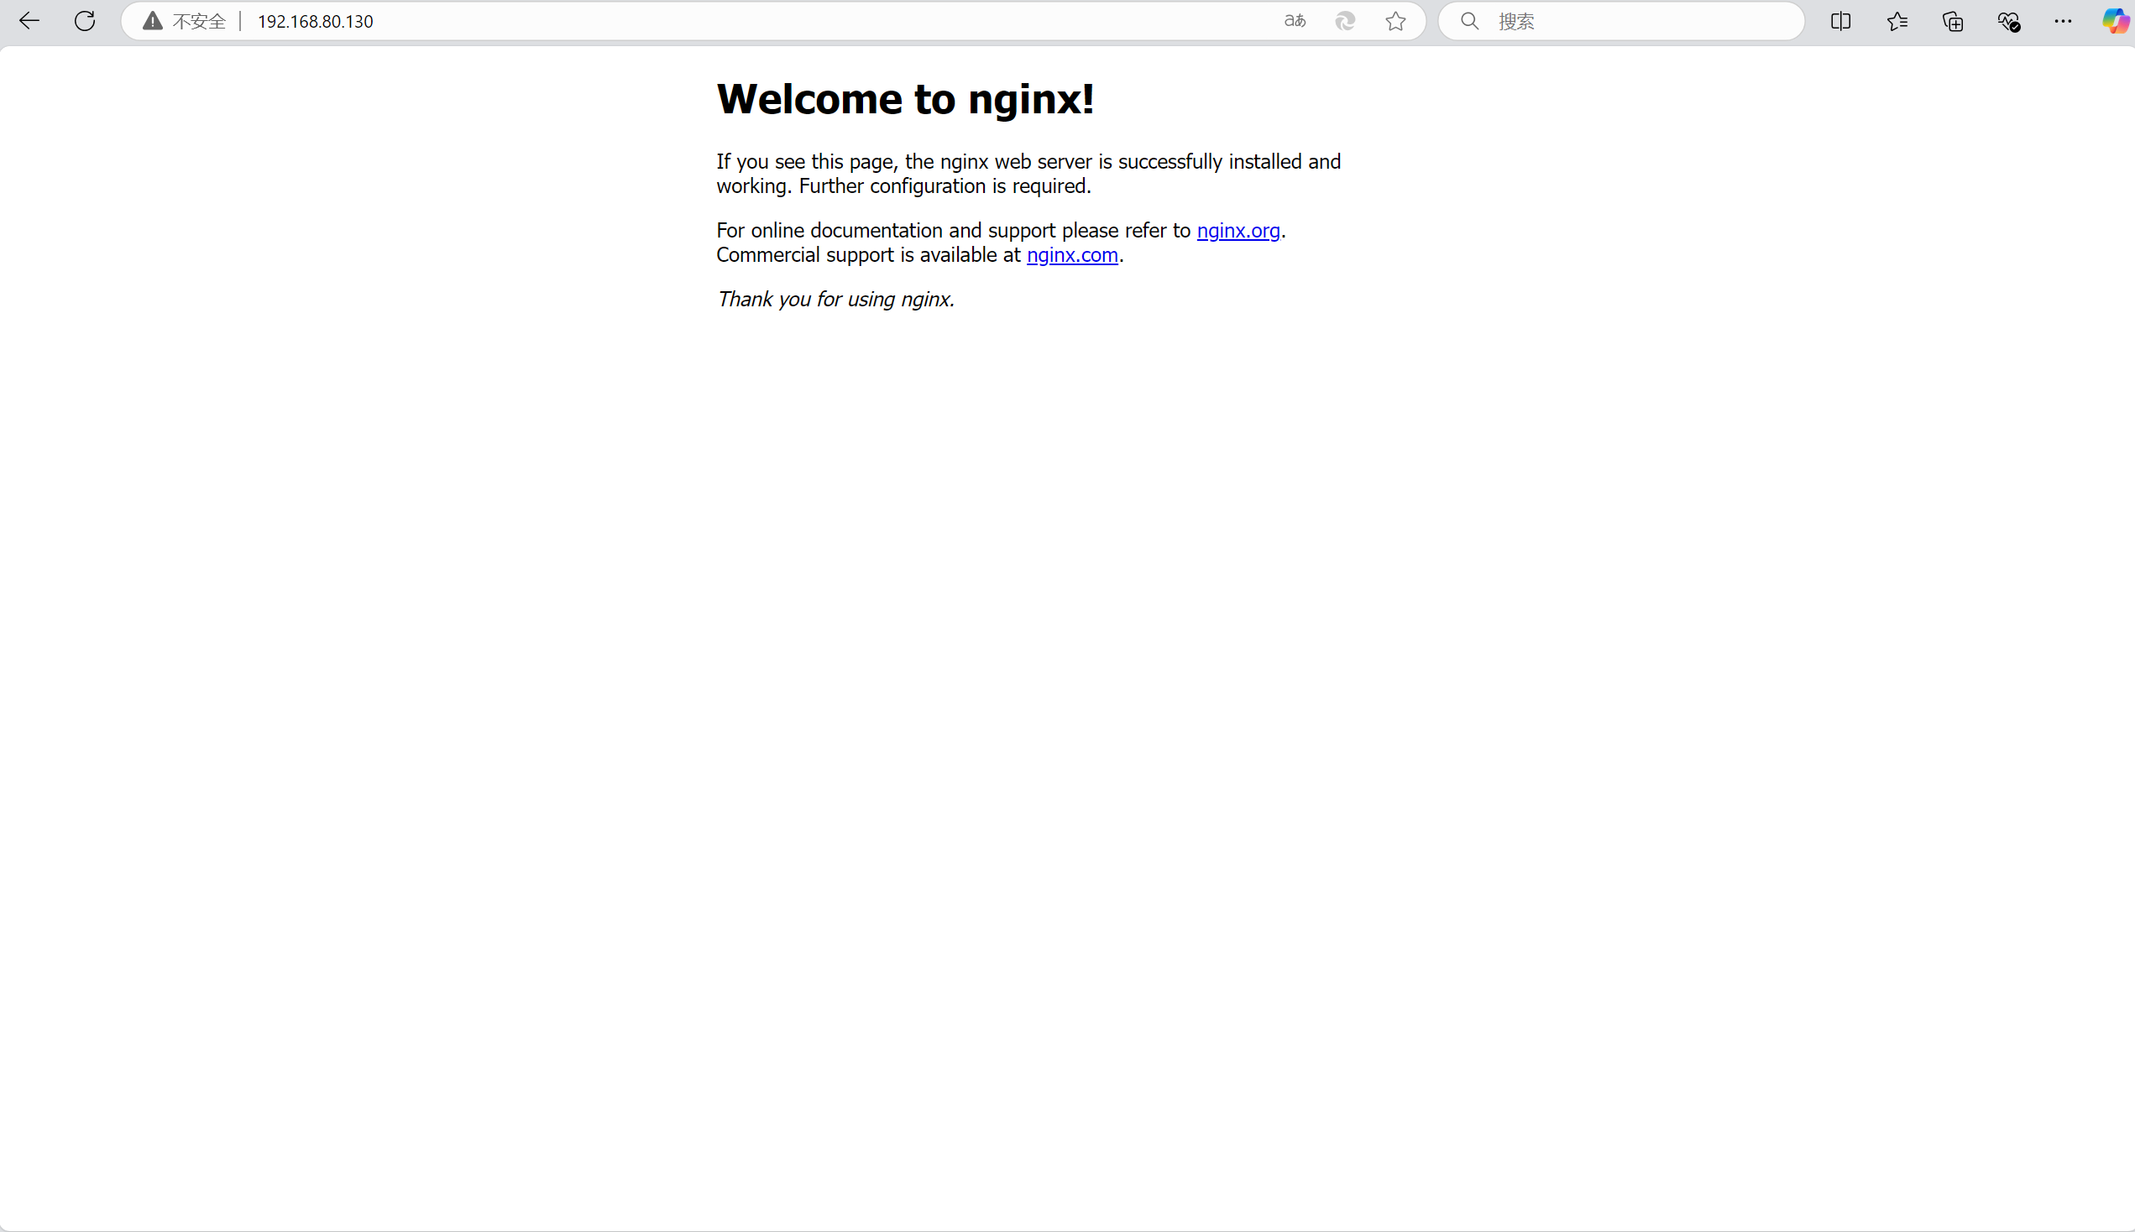Image resolution: width=2135 pixels, height=1232 pixels.
Task: Click the Edge logo icon in address bar
Action: point(1346,21)
